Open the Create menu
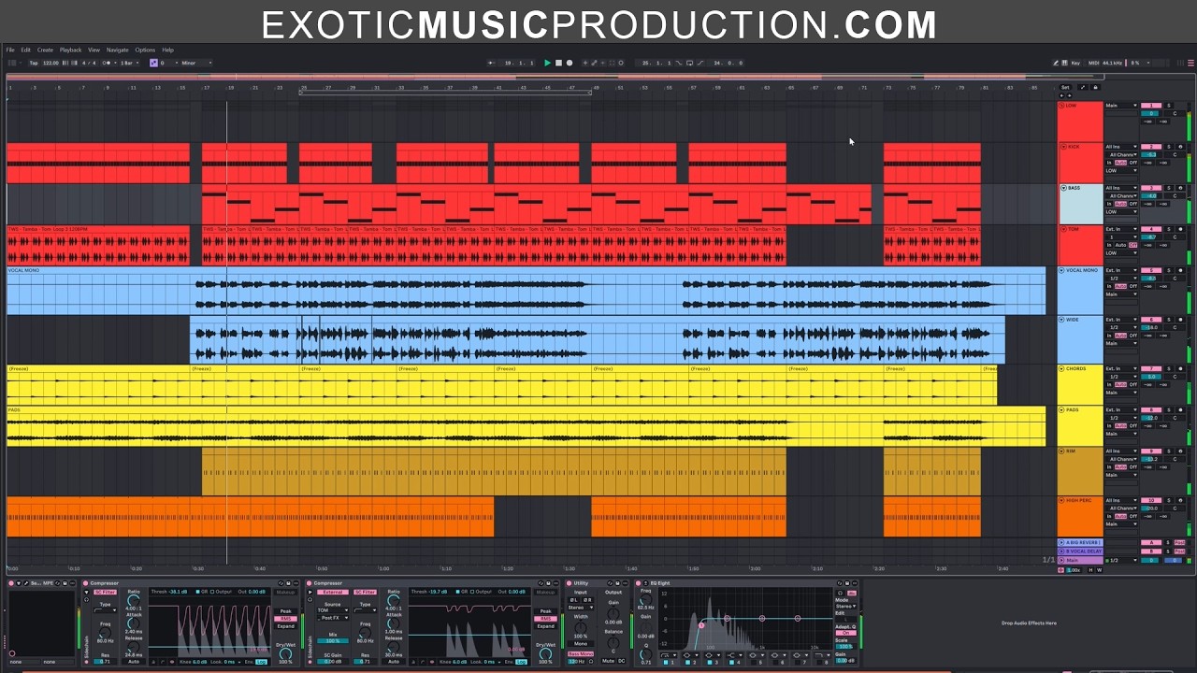This screenshot has width=1197, height=673. point(45,50)
